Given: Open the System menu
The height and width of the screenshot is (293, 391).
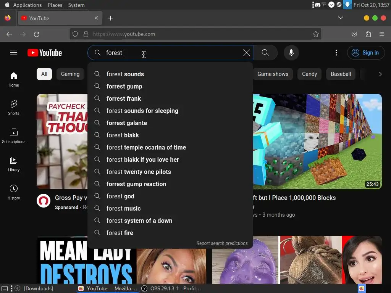Looking at the screenshot, I should tap(76, 5).
